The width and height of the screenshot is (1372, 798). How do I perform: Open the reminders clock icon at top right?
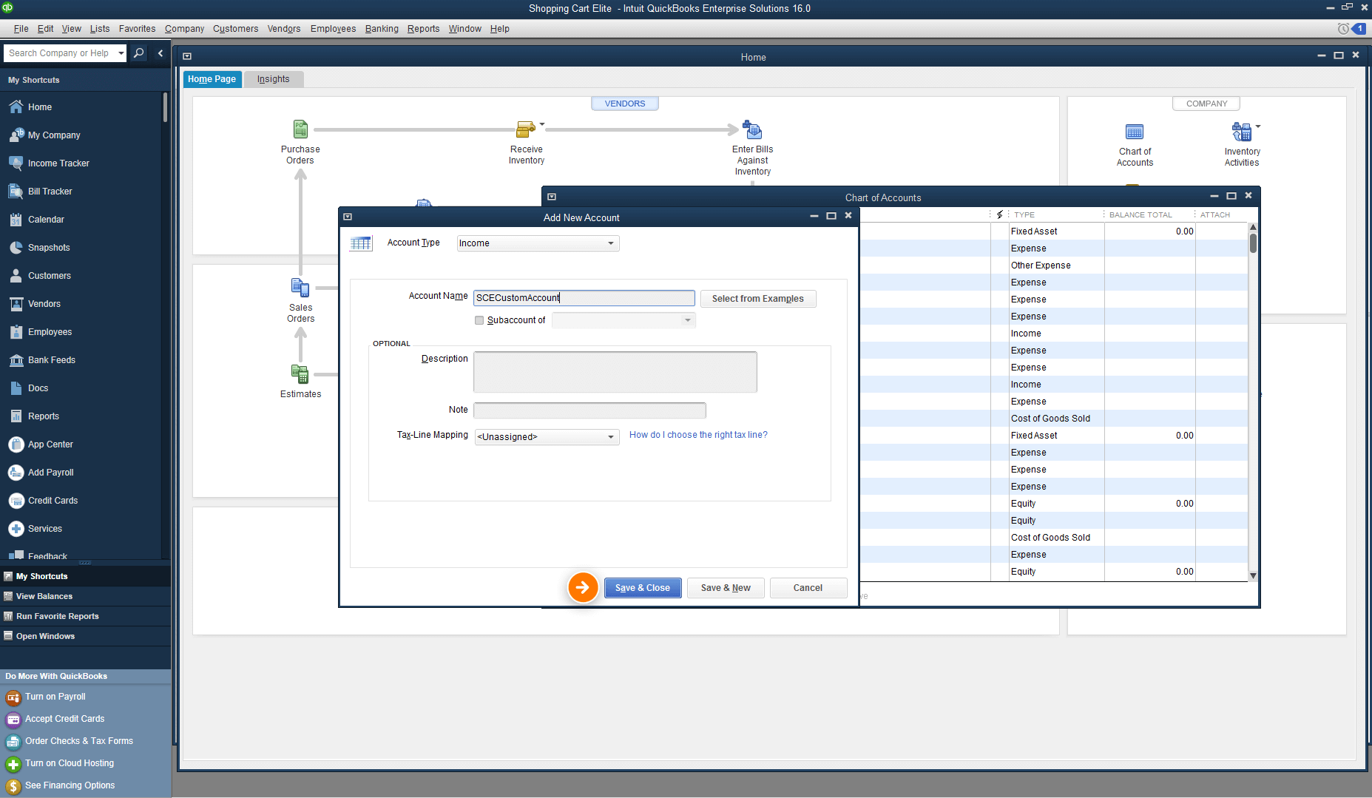pyautogui.click(x=1343, y=29)
